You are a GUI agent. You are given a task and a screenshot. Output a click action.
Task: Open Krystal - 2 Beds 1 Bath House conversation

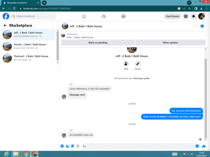point(28,46)
